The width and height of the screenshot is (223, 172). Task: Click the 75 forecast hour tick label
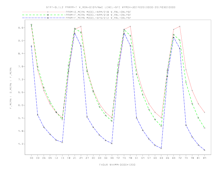[186, 158]
